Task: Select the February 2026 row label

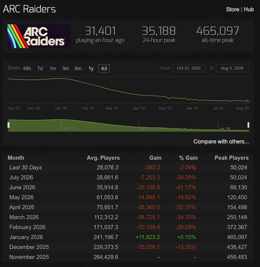Action: [x=27, y=227]
